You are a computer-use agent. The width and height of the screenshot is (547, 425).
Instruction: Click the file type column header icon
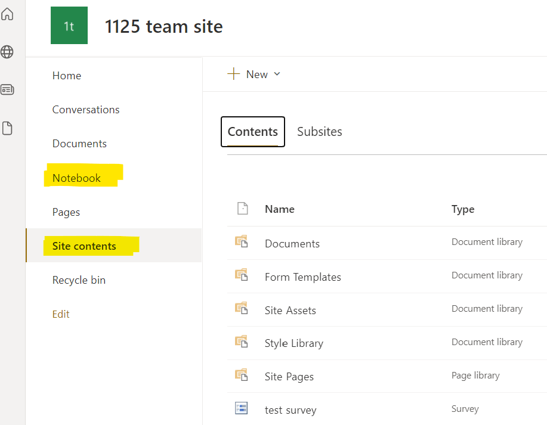click(242, 209)
